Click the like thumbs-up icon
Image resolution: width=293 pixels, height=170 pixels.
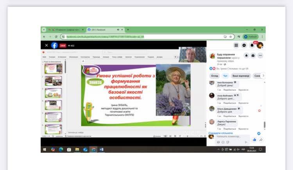tap(254, 140)
